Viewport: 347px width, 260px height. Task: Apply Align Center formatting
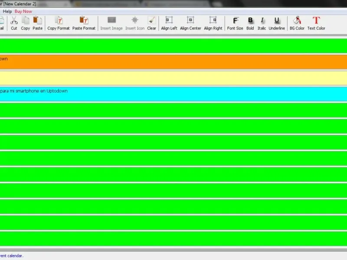190,23
